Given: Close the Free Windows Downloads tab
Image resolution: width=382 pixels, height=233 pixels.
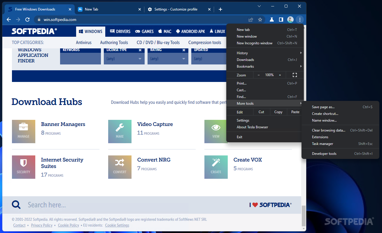Looking at the screenshot, I should click(x=70, y=9).
